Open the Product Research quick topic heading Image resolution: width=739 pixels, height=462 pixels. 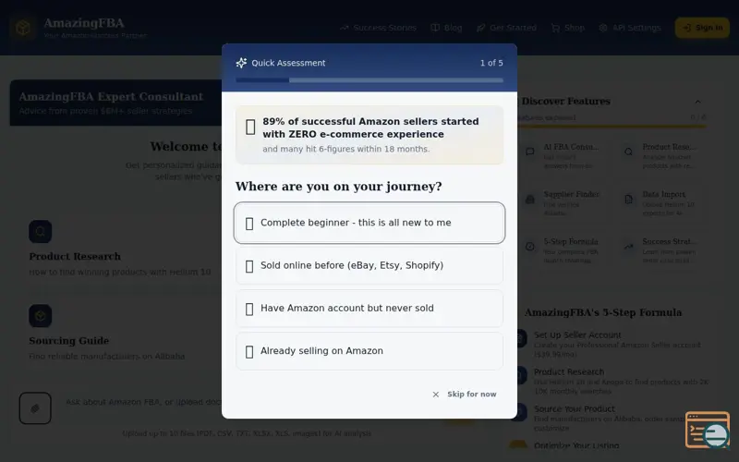coord(75,257)
